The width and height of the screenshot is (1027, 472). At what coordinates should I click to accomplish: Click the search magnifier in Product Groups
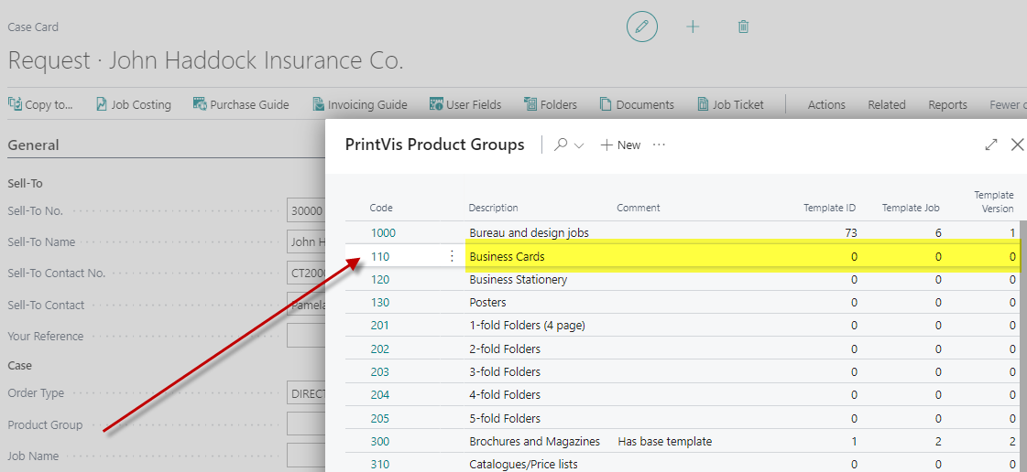coord(561,145)
